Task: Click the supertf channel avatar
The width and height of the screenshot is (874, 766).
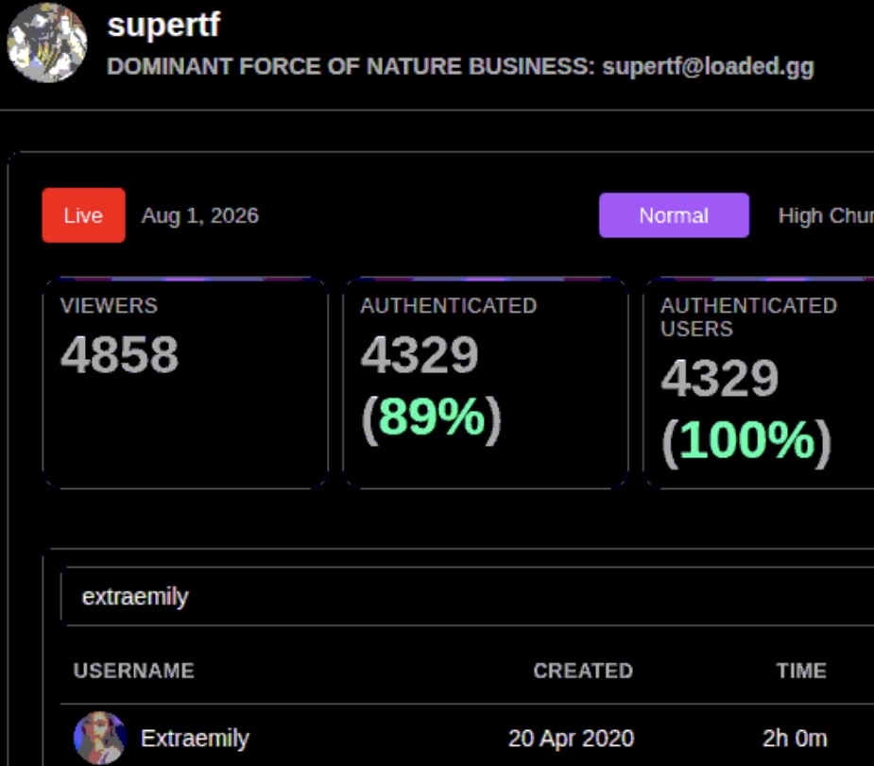Action: tap(47, 43)
